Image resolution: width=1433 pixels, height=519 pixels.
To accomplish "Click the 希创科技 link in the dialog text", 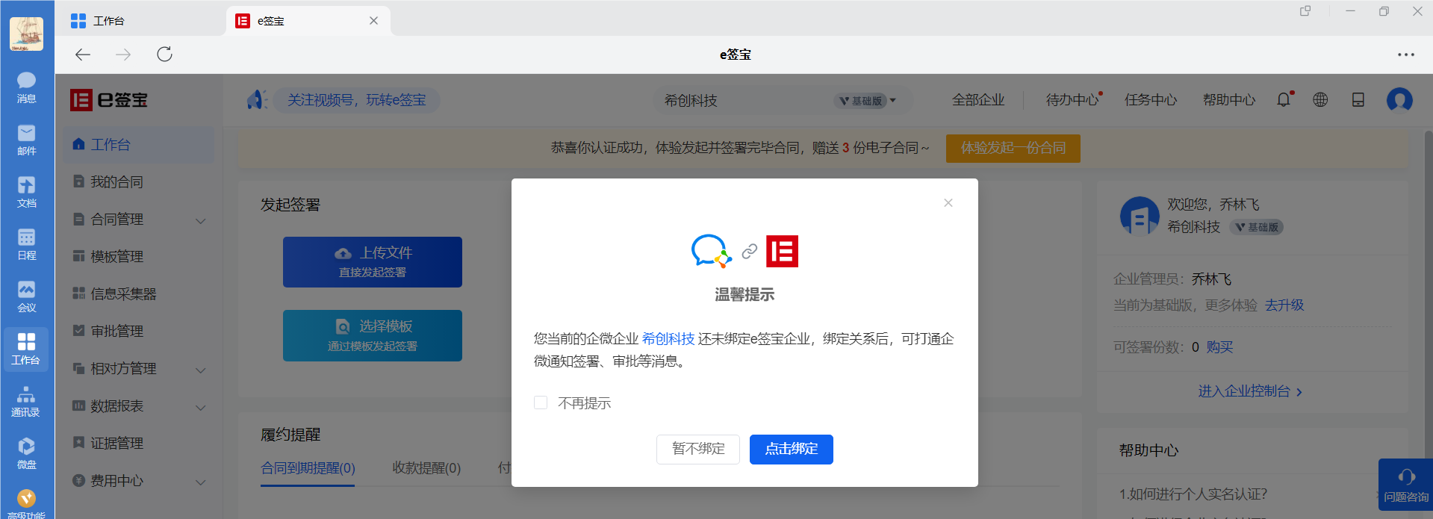I will click(x=668, y=339).
